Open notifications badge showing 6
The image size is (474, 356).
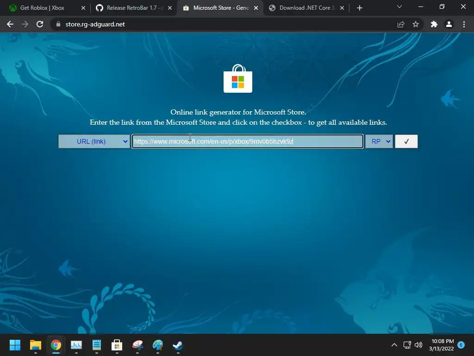coord(461,345)
